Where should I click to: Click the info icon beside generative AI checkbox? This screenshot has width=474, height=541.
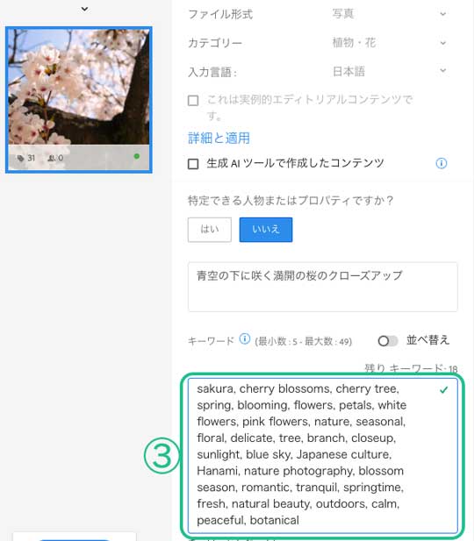[x=442, y=163]
